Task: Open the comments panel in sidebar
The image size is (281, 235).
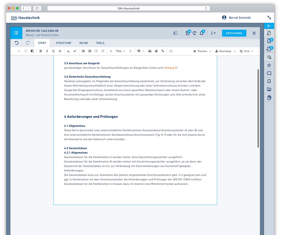Action: pos(269,73)
